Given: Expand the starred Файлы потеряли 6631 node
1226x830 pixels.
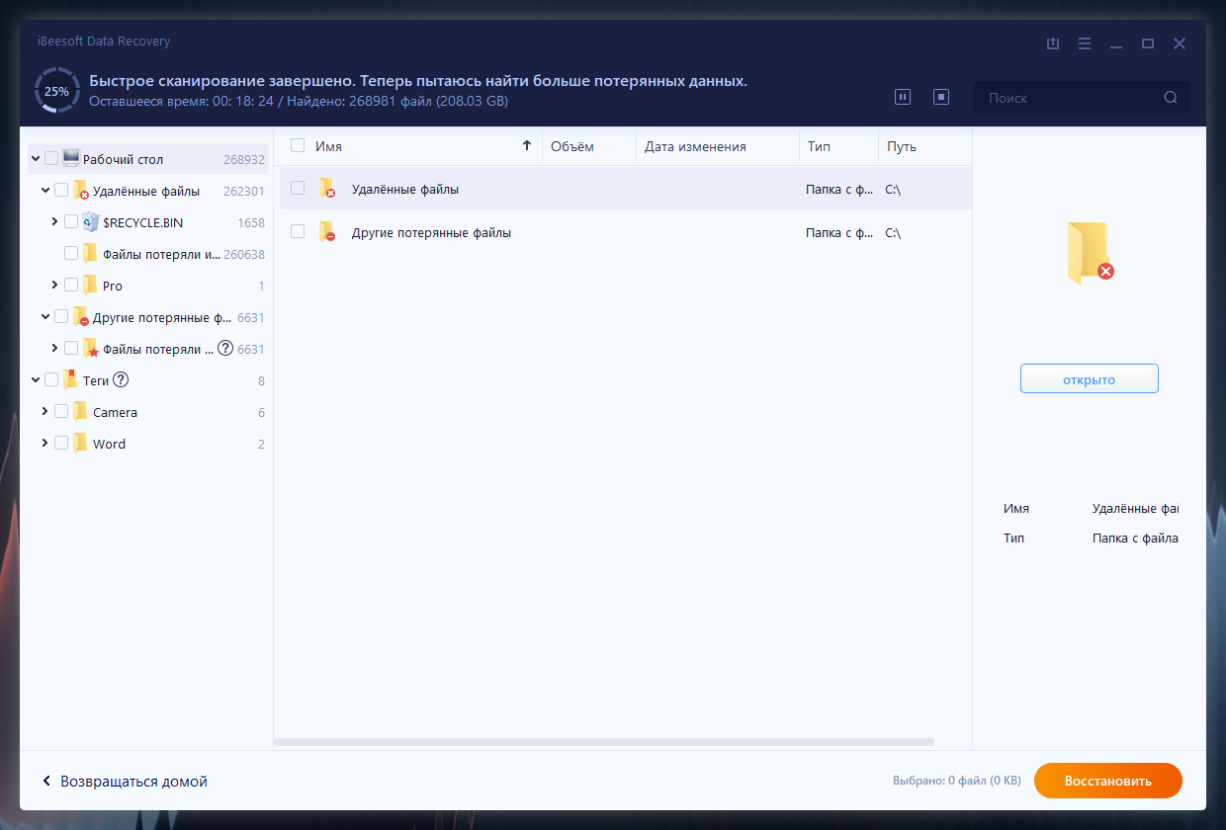Looking at the screenshot, I should (x=55, y=348).
